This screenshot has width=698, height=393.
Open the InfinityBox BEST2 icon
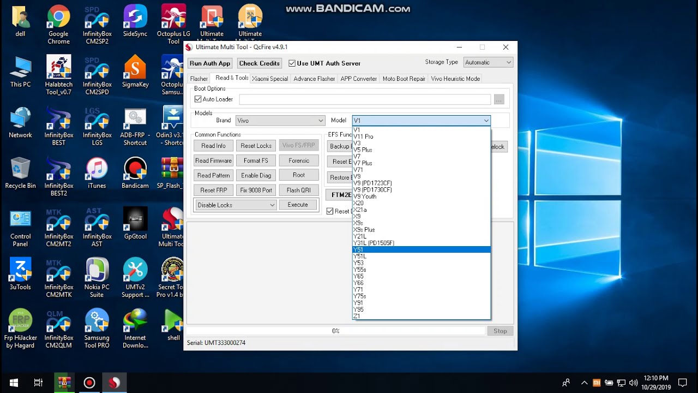click(58, 177)
